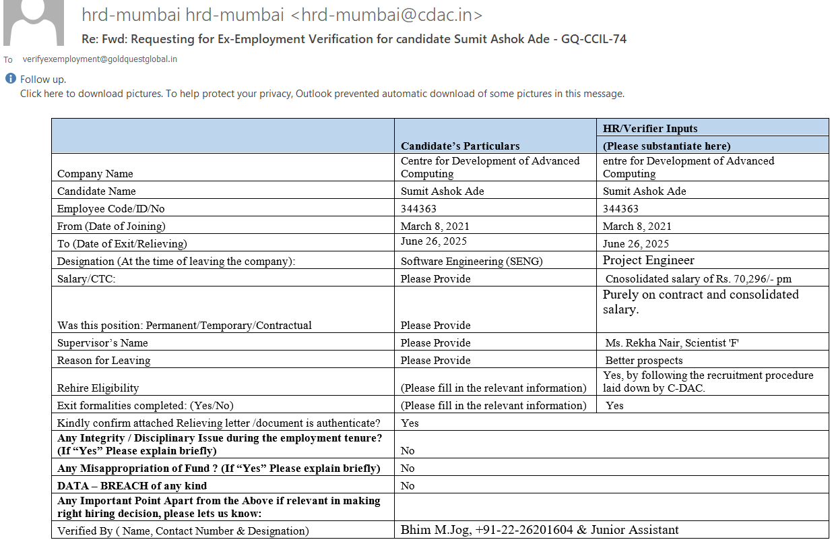Click recipient verifyexemployment@goldquestglobal.in
Screen dimensions: 832x544
(100, 59)
